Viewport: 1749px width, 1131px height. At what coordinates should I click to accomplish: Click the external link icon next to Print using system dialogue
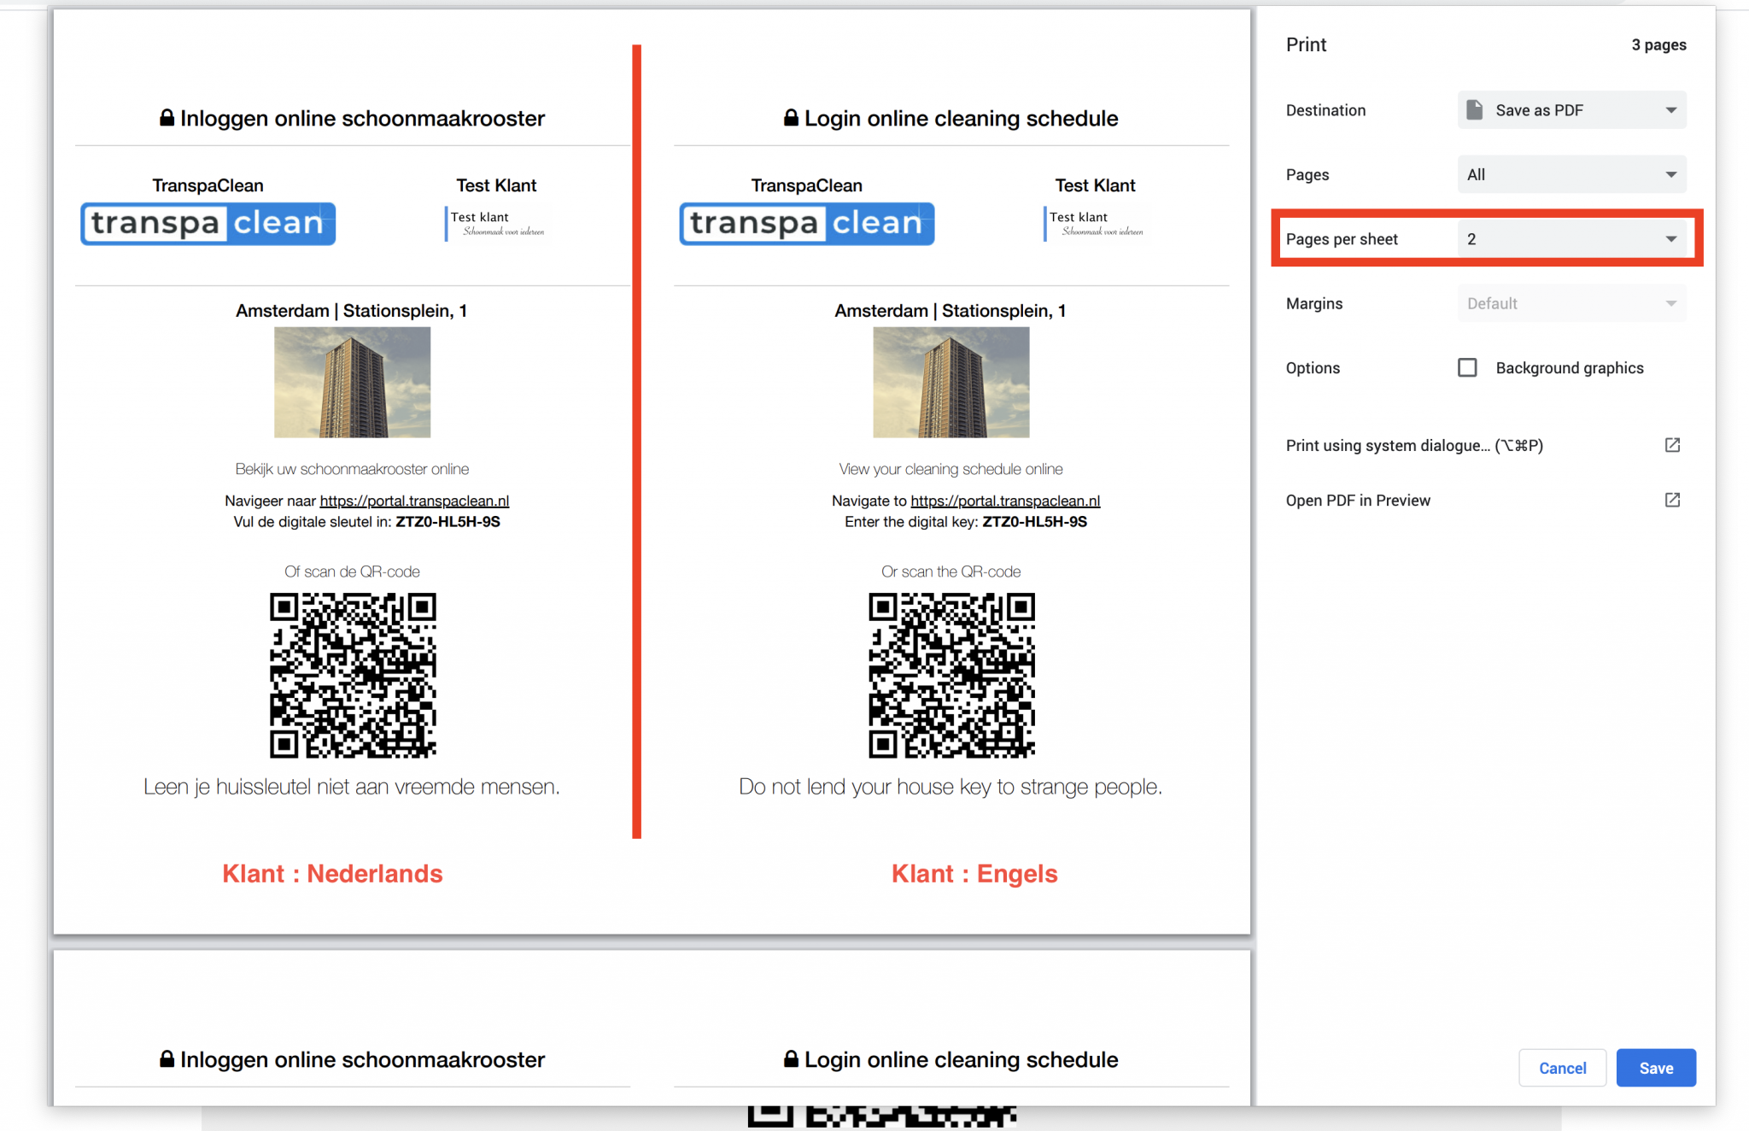coord(1673,445)
